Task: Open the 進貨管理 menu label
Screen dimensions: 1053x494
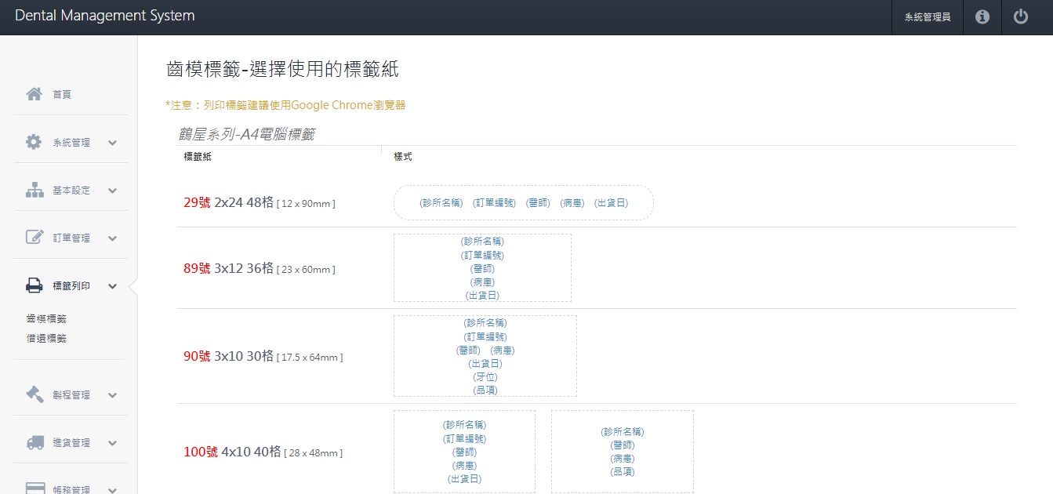Action: (71, 443)
